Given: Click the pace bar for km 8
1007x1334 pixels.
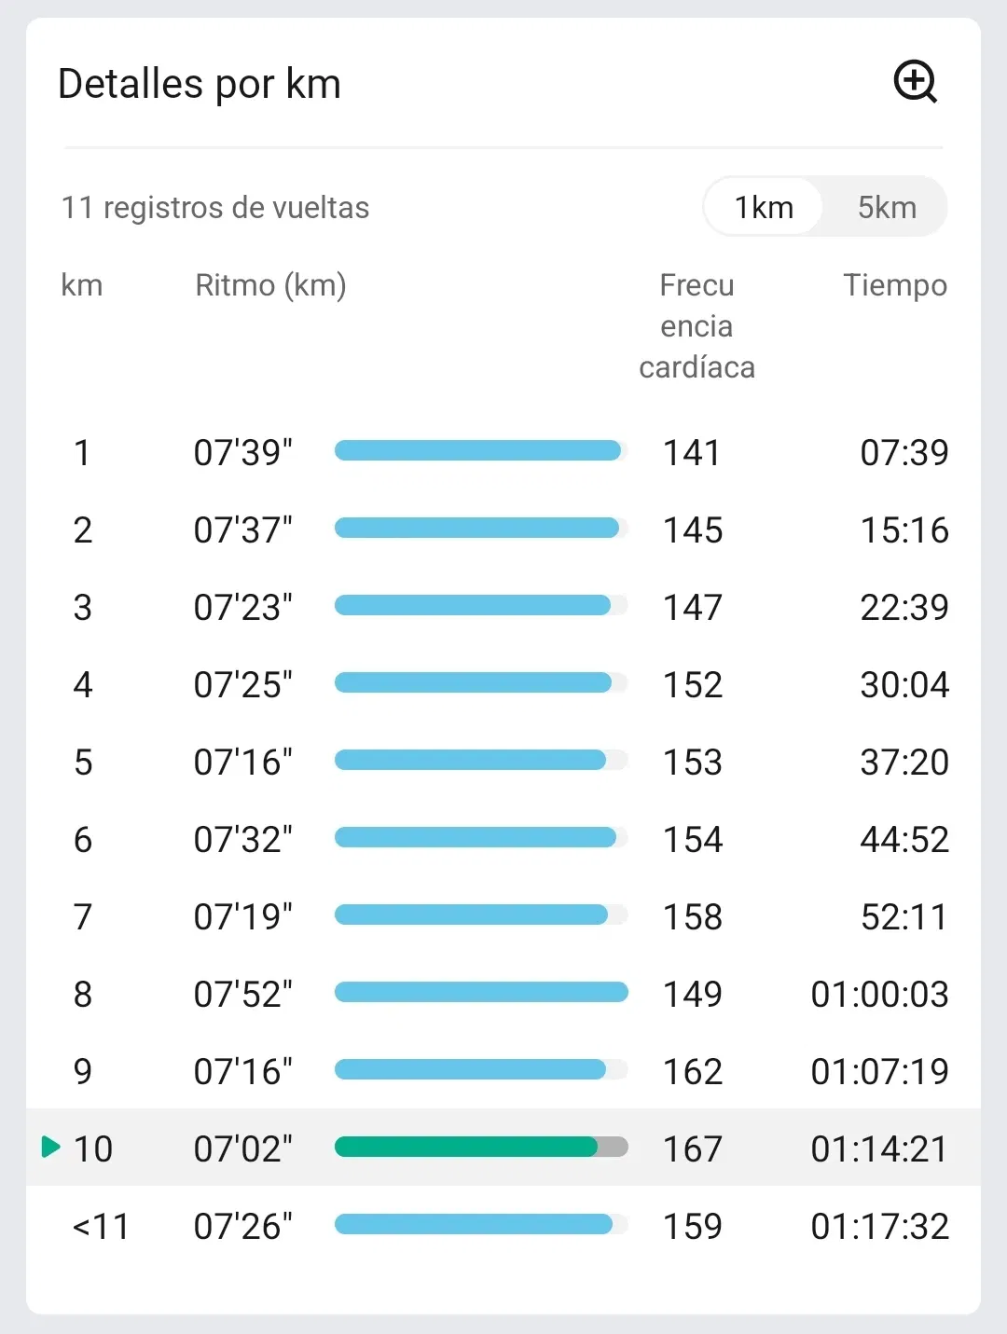Looking at the screenshot, I should click(480, 992).
